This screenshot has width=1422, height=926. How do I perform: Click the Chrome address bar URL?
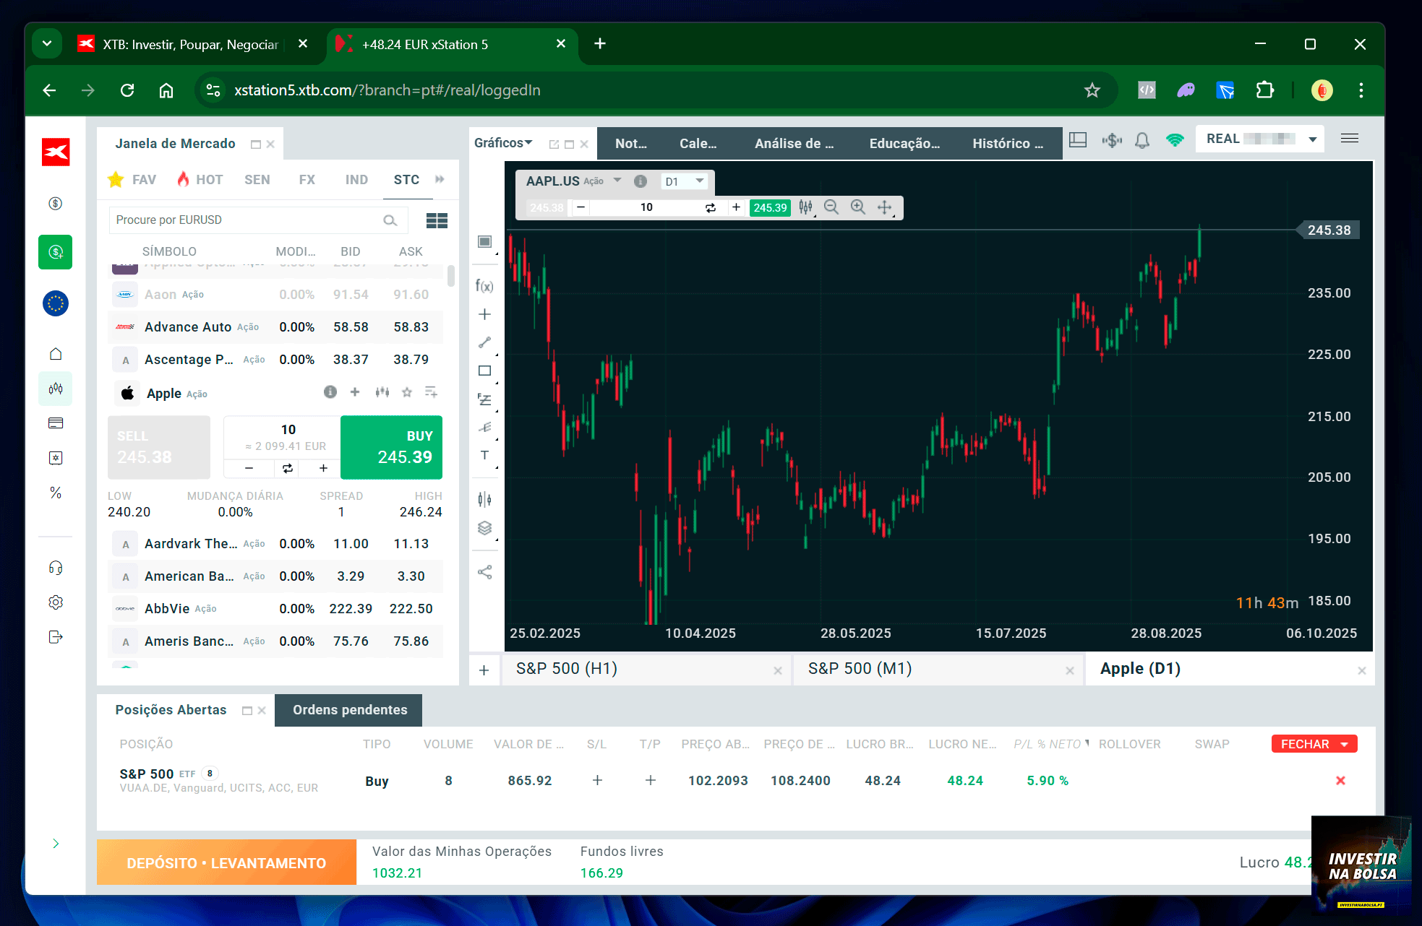tap(387, 90)
